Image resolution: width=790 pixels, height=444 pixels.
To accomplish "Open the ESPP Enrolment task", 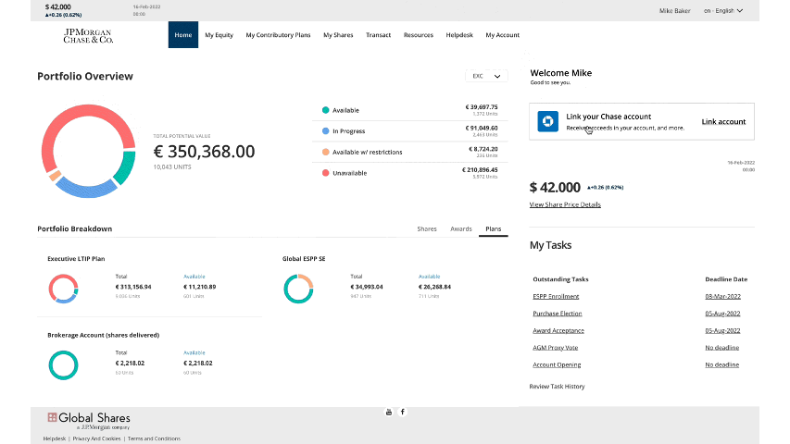I will 556,297.
